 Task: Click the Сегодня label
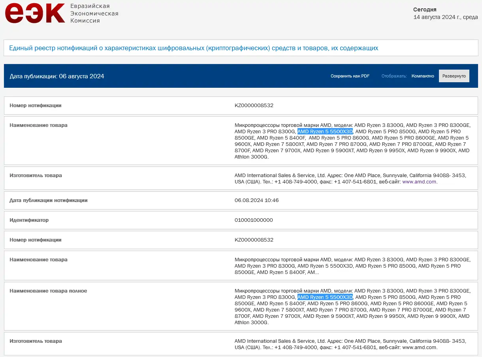point(425,9)
